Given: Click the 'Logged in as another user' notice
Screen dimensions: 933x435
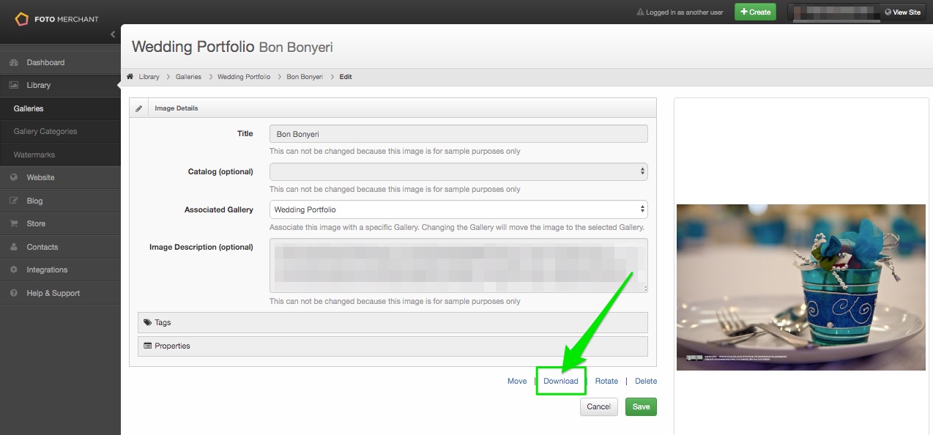Looking at the screenshot, I should [680, 12].
